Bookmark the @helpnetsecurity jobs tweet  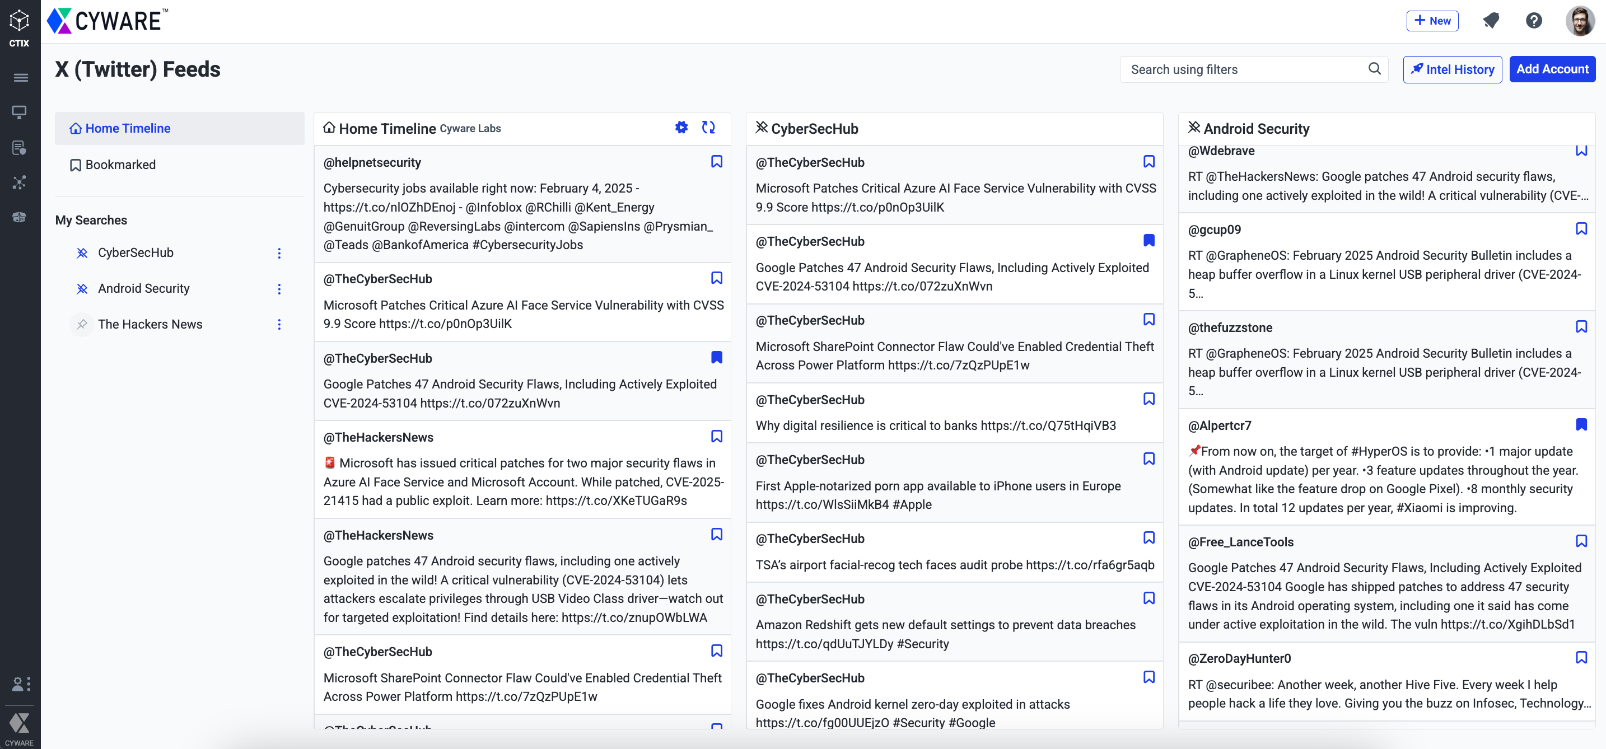pyautogui.click(x=716, y=162)
